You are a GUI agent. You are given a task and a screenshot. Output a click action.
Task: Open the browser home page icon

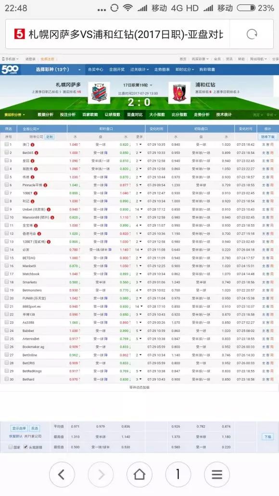point(139,474)
